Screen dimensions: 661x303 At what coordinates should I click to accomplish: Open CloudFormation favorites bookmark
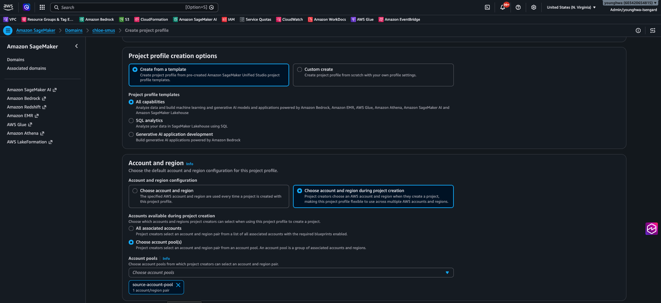(151, 19)
